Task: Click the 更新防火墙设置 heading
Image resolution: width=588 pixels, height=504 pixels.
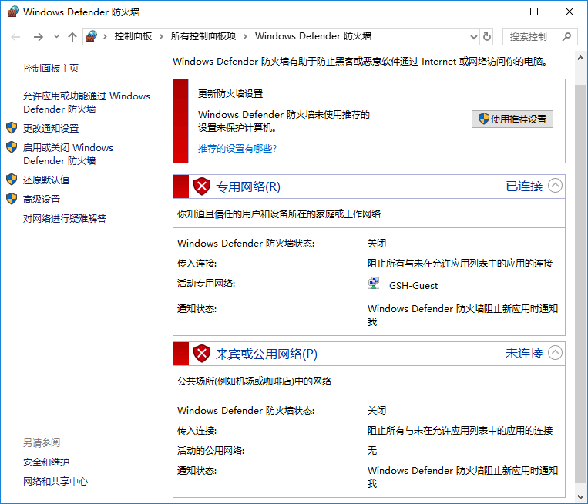Action: click(230, 94)
